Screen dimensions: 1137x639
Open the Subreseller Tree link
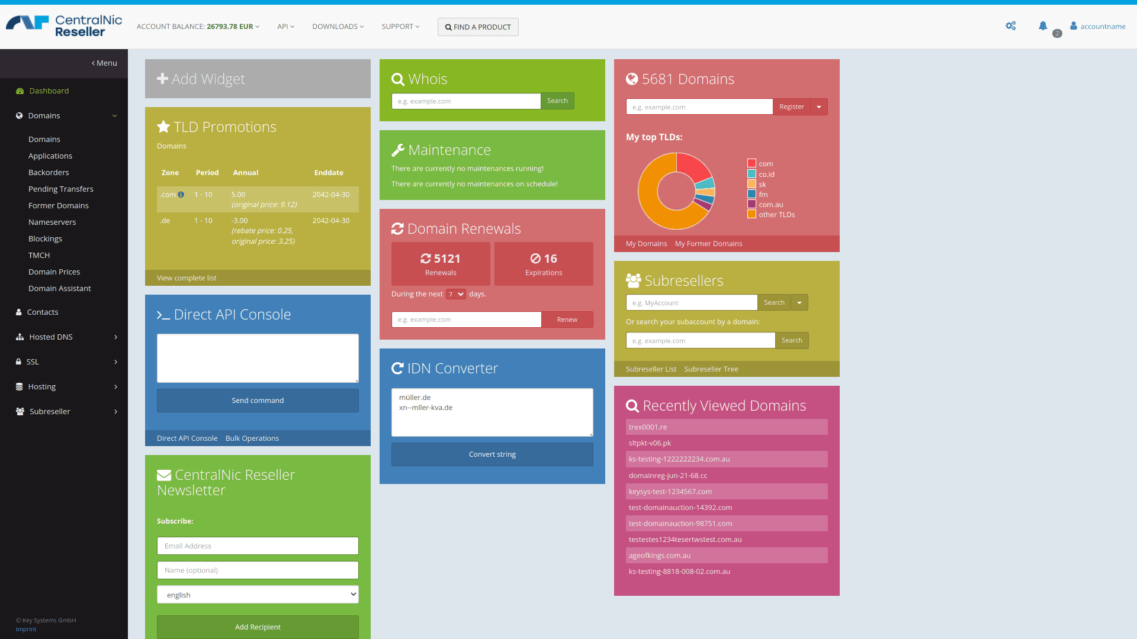711,369
